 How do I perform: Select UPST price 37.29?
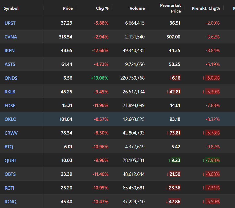pyautogui.click(x=67, y=23)
